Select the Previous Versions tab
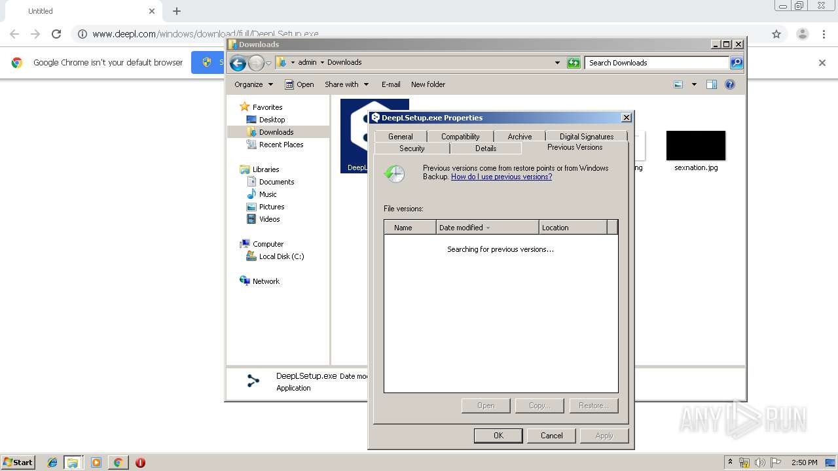The width and height of the screenshot is (838, 471). (575, 147)
